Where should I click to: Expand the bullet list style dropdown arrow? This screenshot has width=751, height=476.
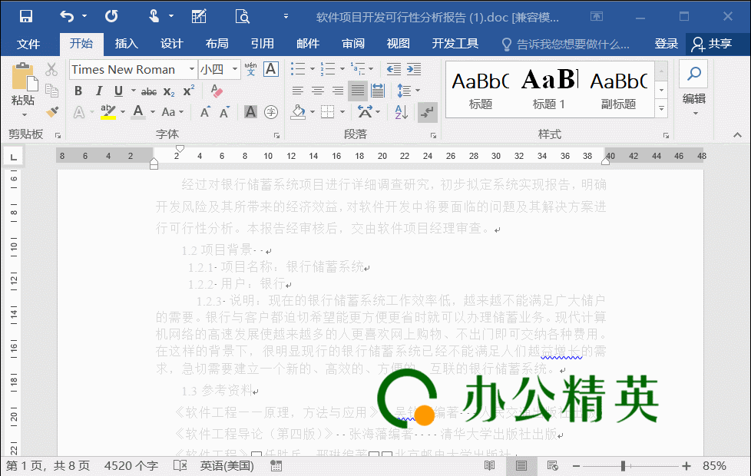[x=313, y=69]
